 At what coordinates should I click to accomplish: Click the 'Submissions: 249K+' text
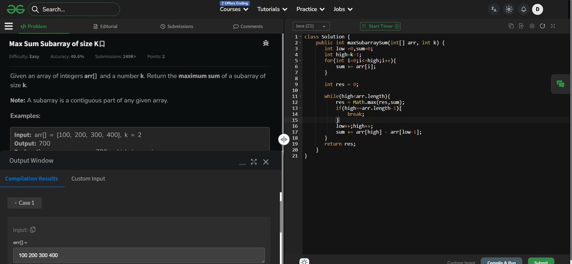(116, 57)
